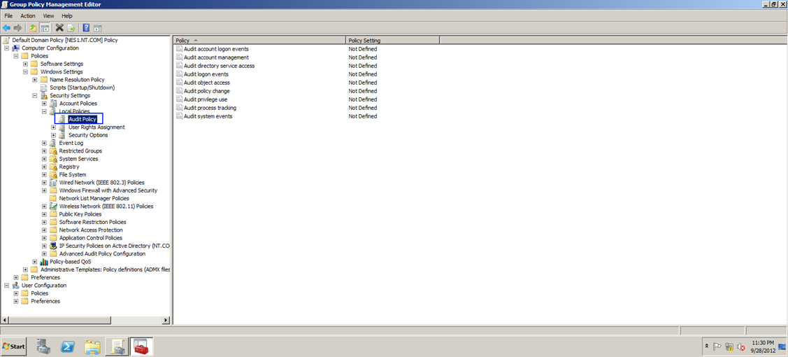Toggle Show/Hide Action Pane toolbar icon

97,28
